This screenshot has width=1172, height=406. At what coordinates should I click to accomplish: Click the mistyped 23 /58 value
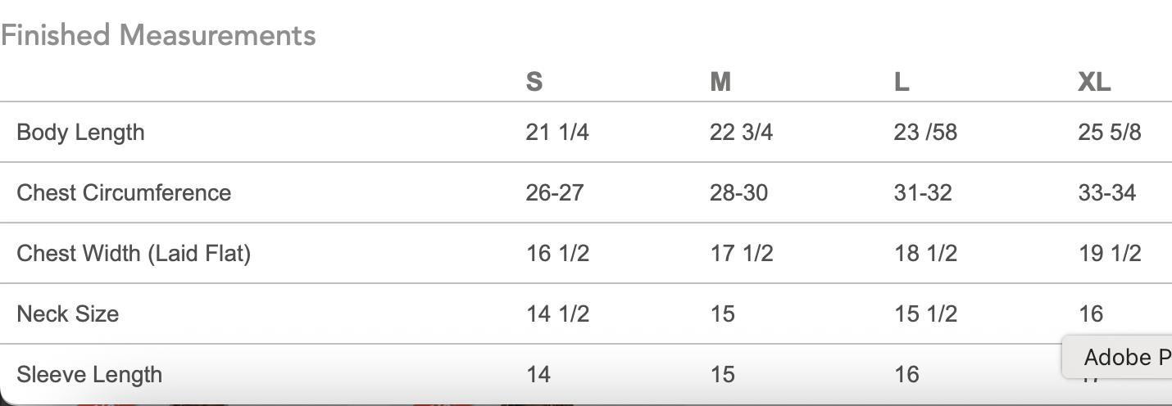pyautogui.click(x=925, y=133)
